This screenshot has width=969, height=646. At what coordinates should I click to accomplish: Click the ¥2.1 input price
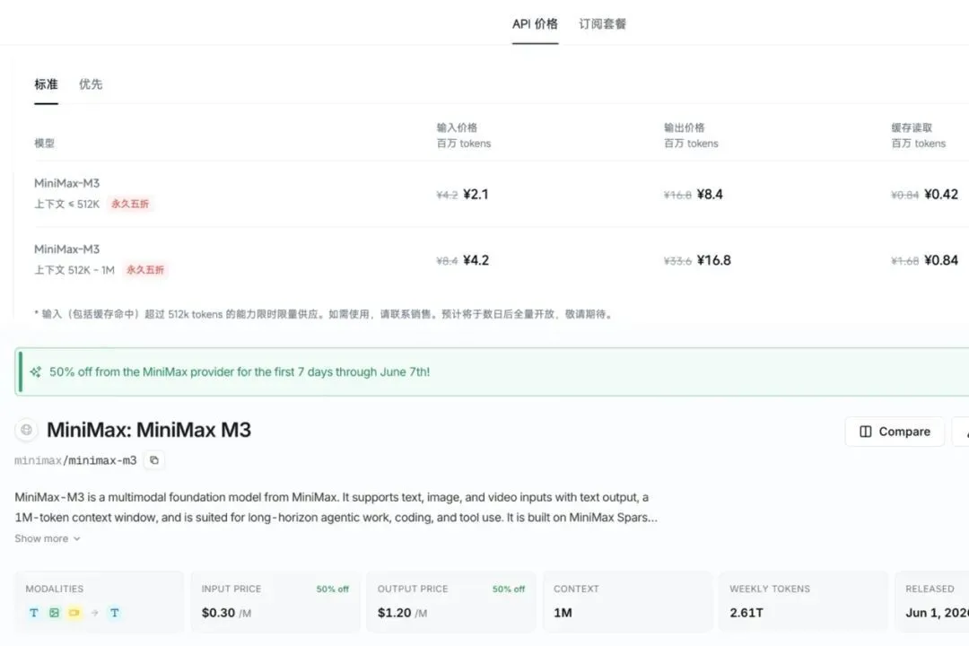tap(476, 194)
